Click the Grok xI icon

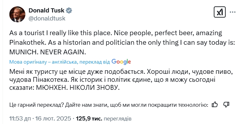tap(220, 12)
